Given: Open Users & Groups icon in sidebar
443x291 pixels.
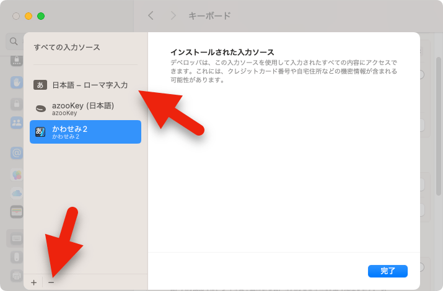Looking at the screenshot, I should coord(17,122).
